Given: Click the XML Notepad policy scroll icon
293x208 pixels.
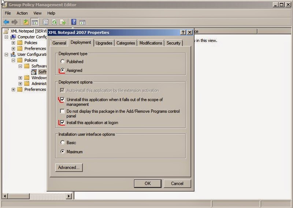Looking at the screenshot, I should pyautogui.click(x=6, y=31).
